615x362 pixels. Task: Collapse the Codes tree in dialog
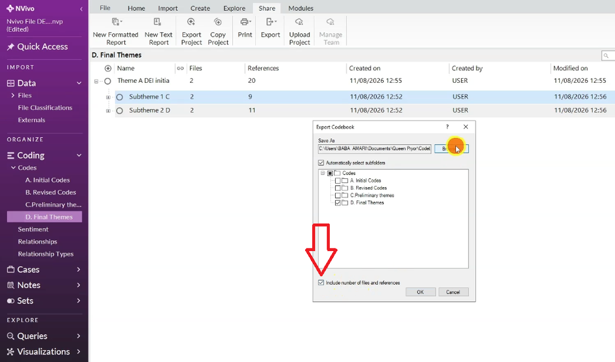[x=323, y=173]
